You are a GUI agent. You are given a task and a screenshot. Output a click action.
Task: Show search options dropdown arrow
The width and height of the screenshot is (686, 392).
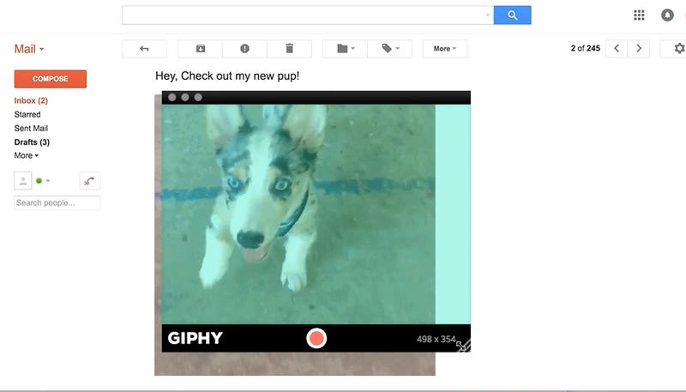point(487,15)
